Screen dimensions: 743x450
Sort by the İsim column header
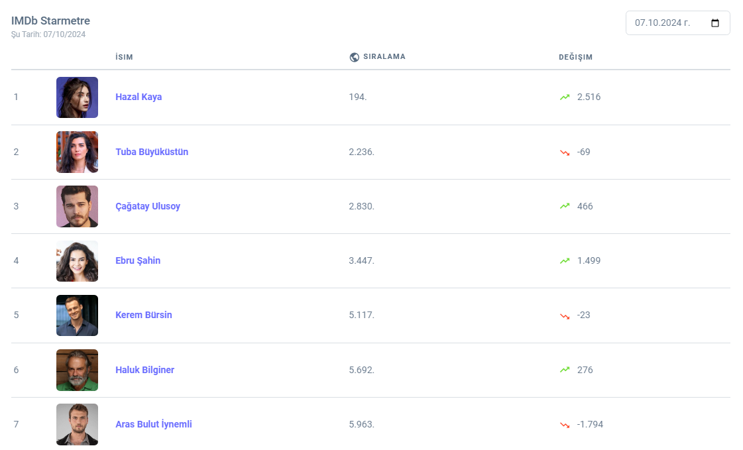(124, 57)
